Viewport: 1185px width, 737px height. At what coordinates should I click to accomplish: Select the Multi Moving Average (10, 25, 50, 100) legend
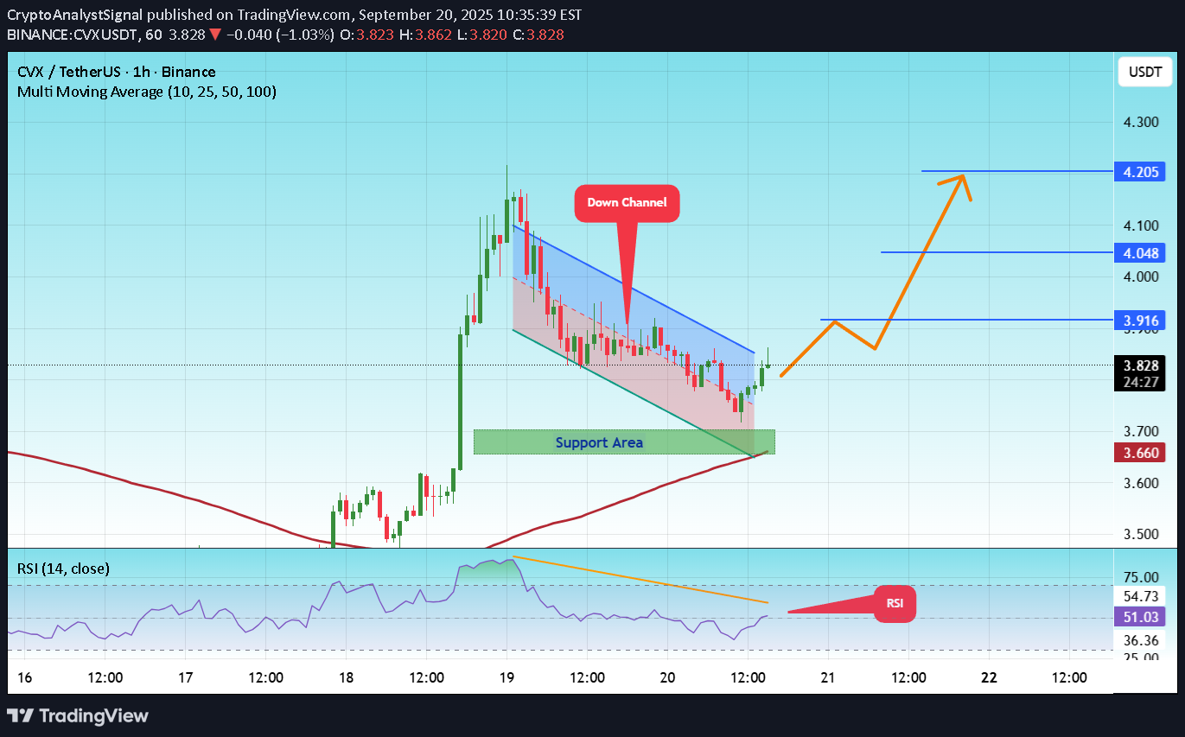pos(148,92)
